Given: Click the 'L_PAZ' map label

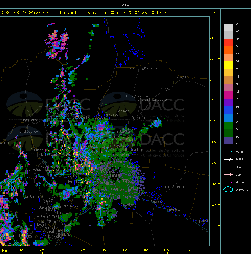Looking at the screenshot, I should tap(204, 222).
